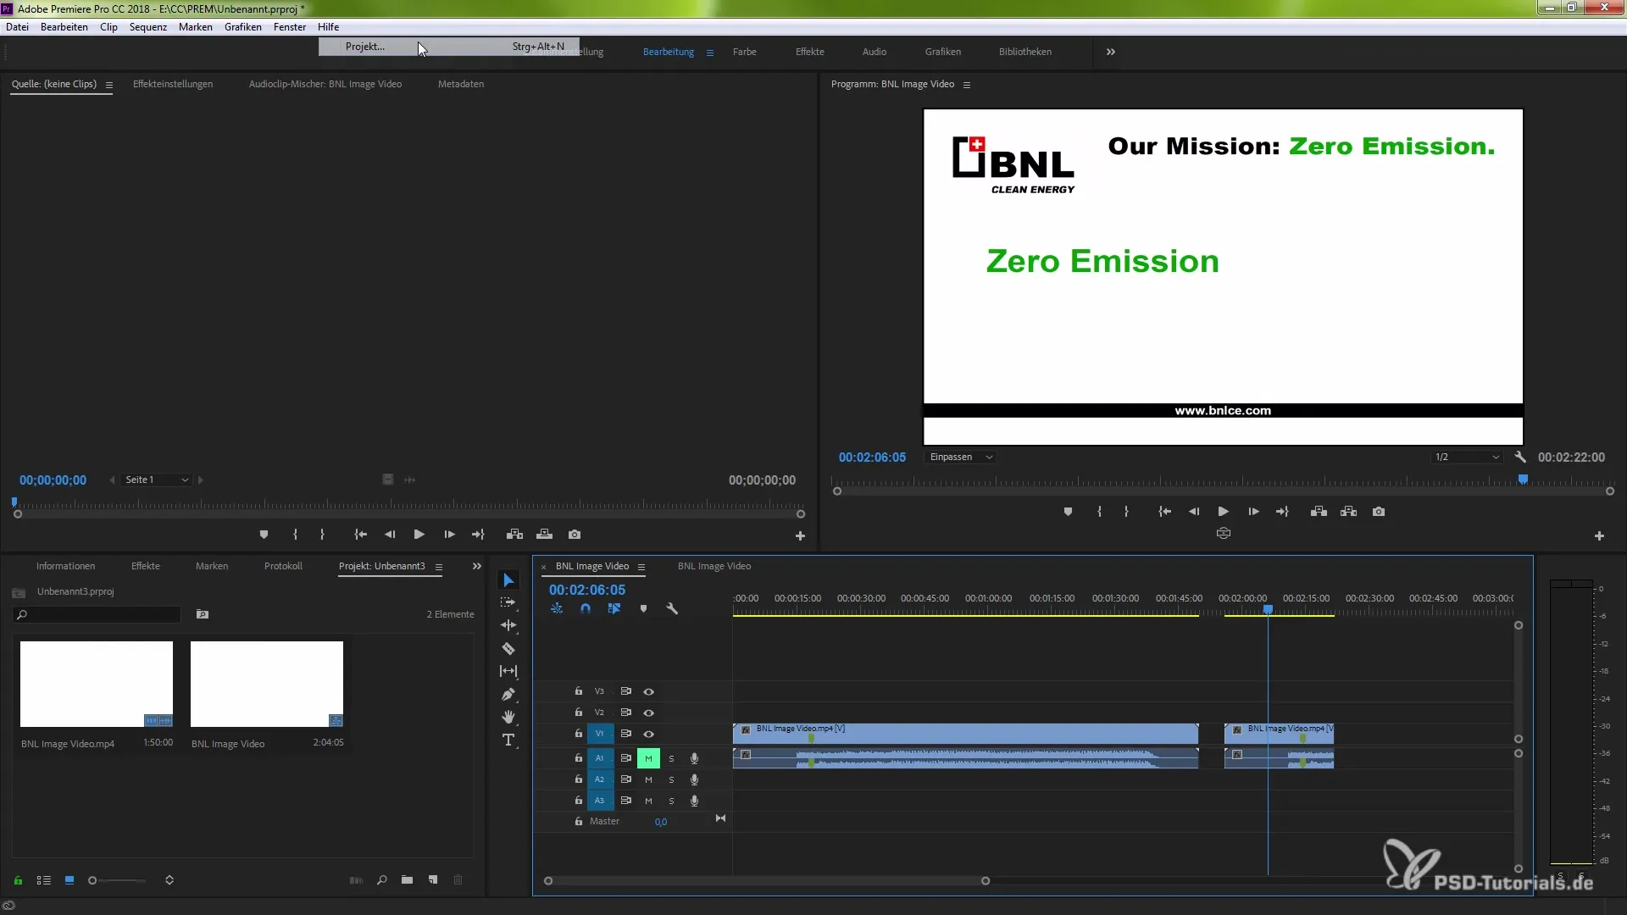Switch Project panel to icon view

tap(69, 880)
